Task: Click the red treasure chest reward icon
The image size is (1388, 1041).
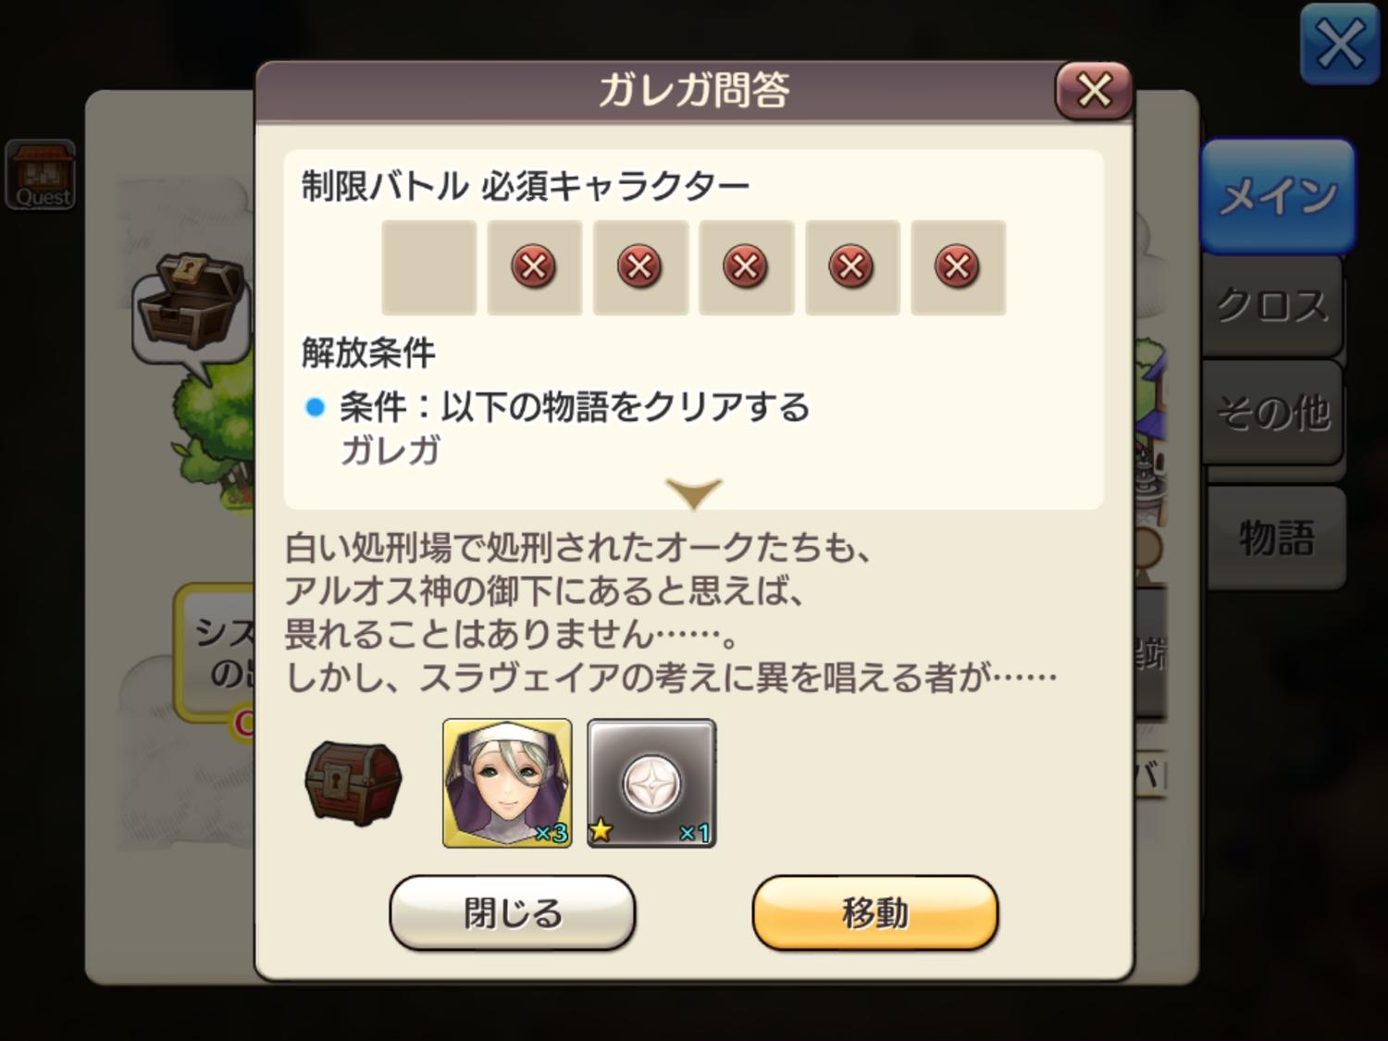Action: pyautogui.click(x=353, y=783)
